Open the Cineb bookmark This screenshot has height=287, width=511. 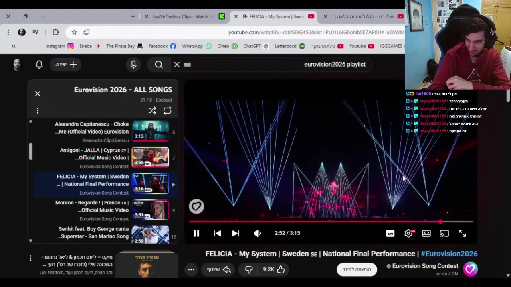pos(227,46)
